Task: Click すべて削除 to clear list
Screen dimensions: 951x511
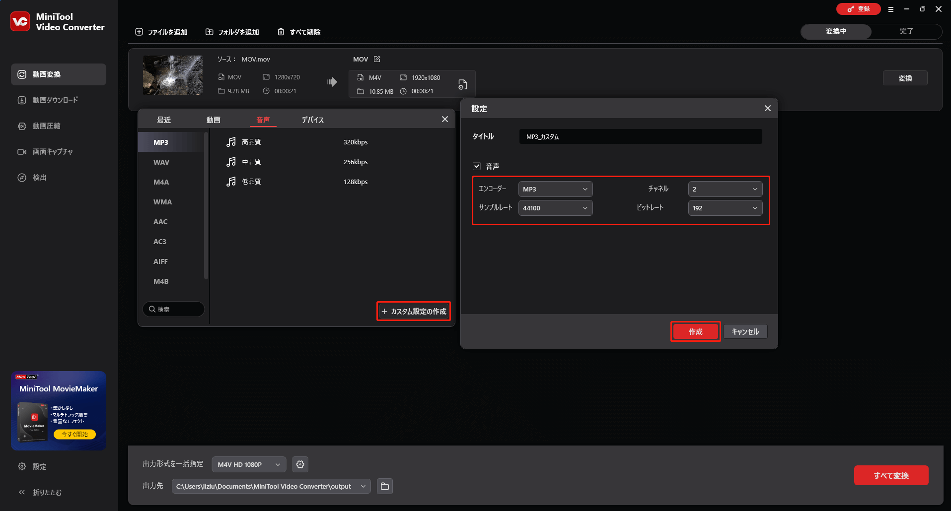Action: pyautogui.click(x=299, y=32)
